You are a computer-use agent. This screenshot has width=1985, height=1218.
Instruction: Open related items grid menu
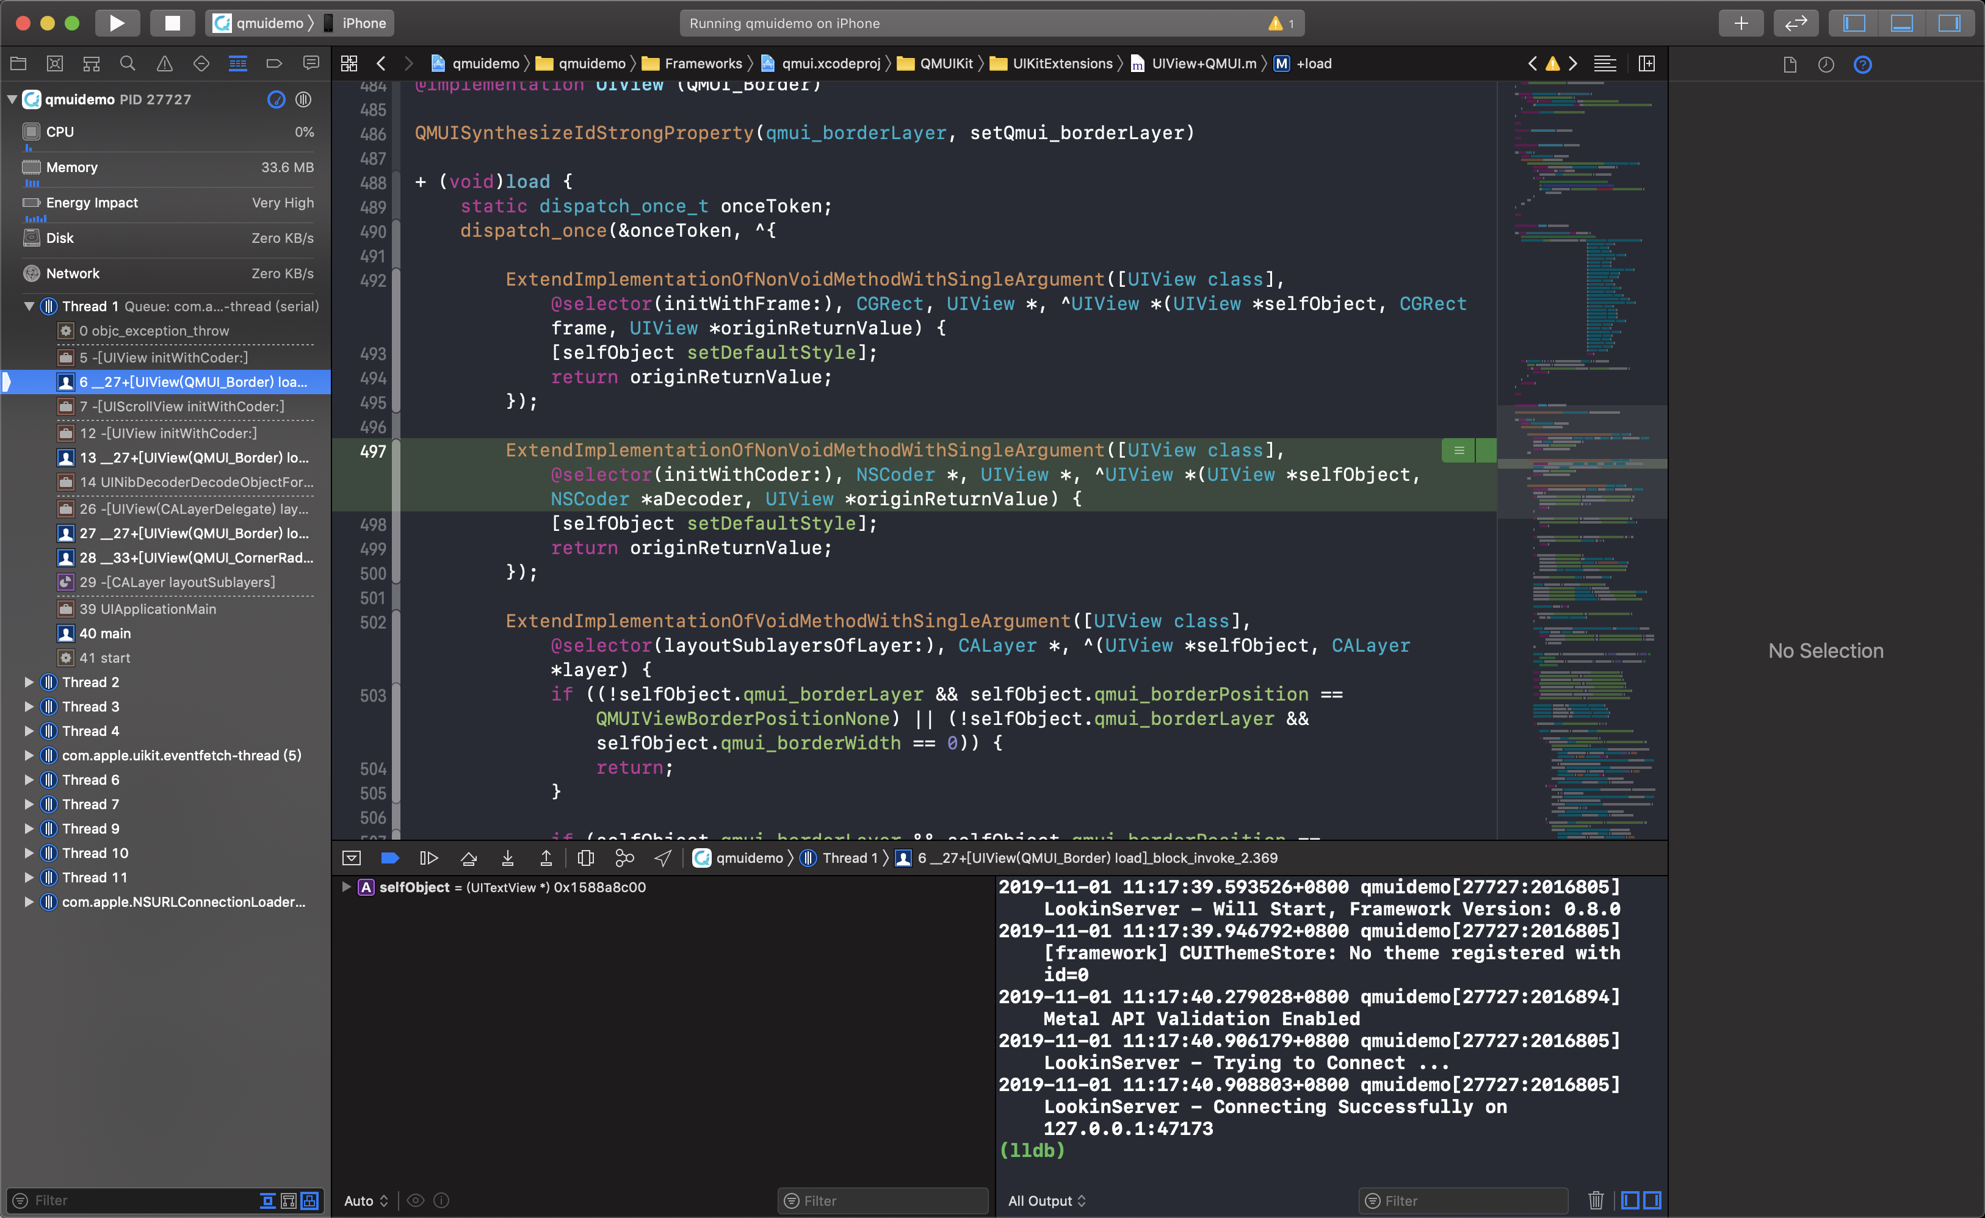pyautogui.click(x=349, y=63)
